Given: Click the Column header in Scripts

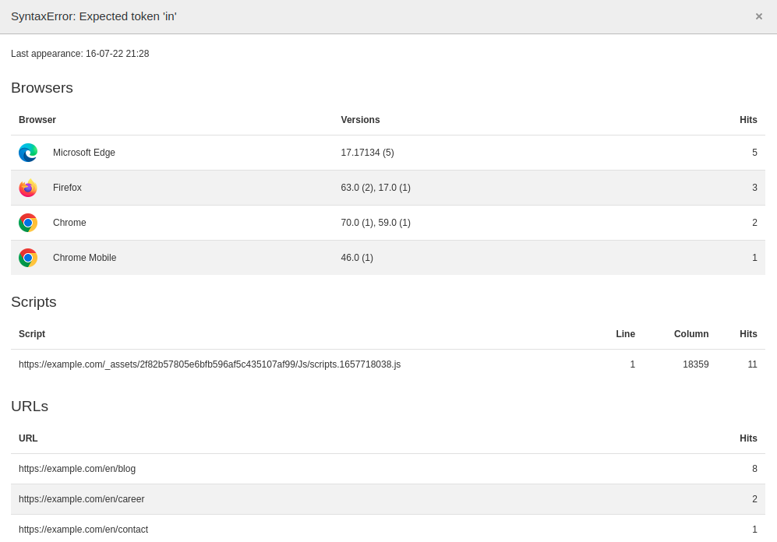Looking at the screenshot, I should click(x=690, y=334).
